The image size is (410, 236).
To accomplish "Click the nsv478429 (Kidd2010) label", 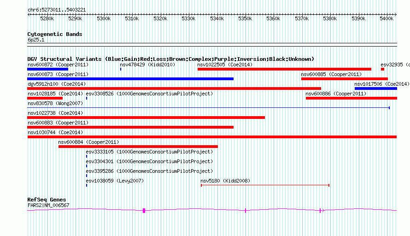I will click(147, 65).
